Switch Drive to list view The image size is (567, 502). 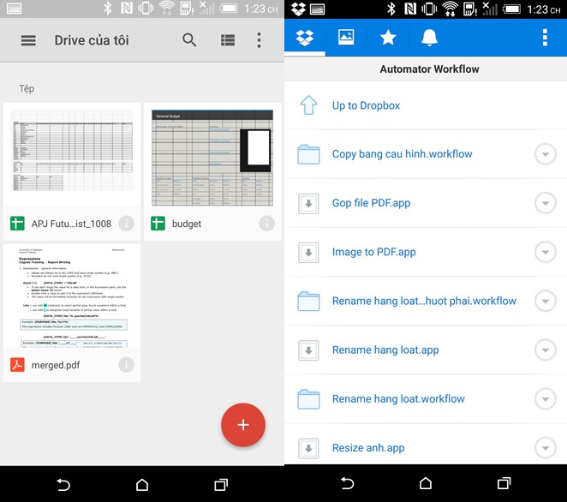point(228,40)
